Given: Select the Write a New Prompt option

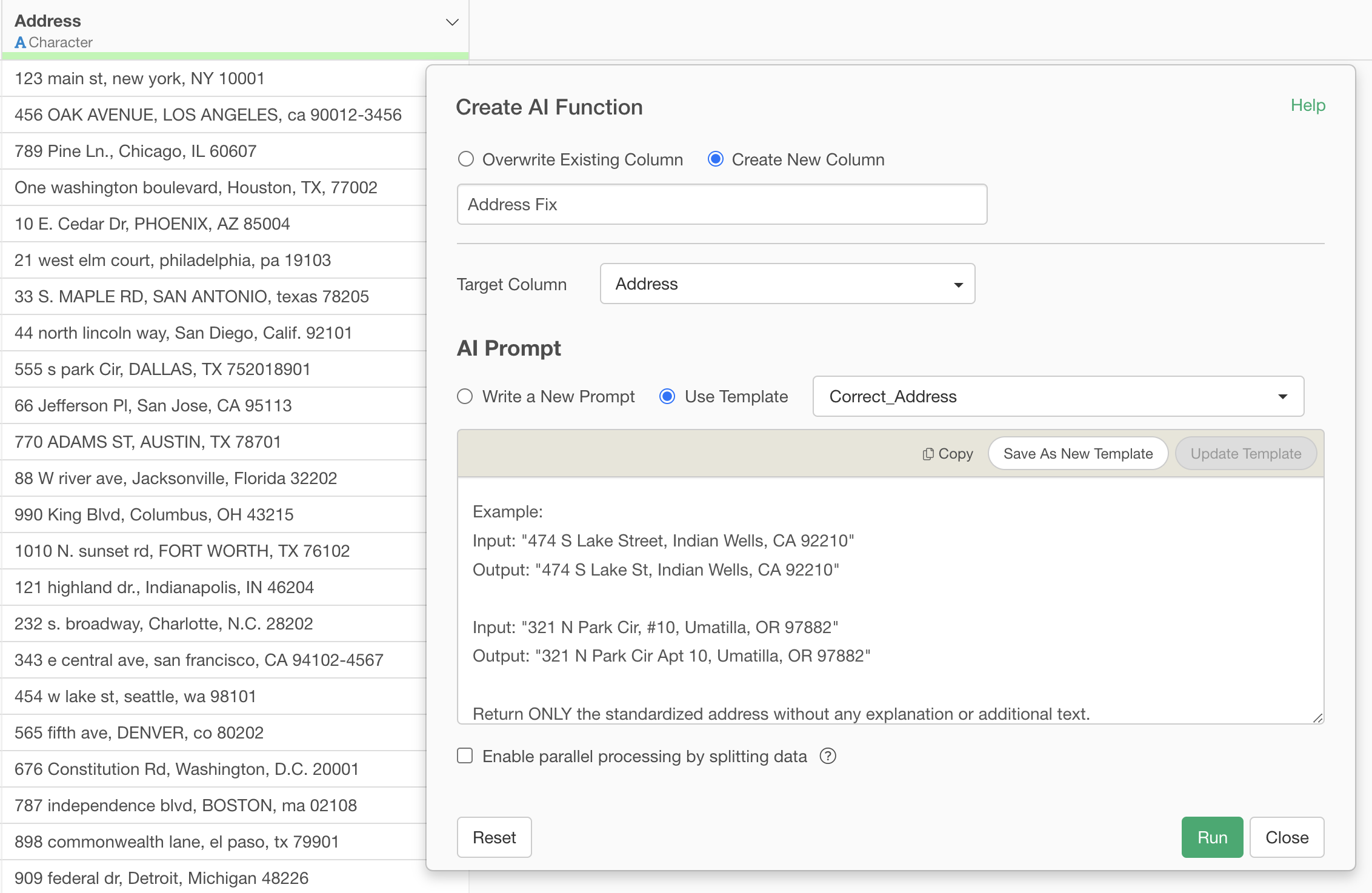Looking at the screenshot, I should click(x=465, y=396).
